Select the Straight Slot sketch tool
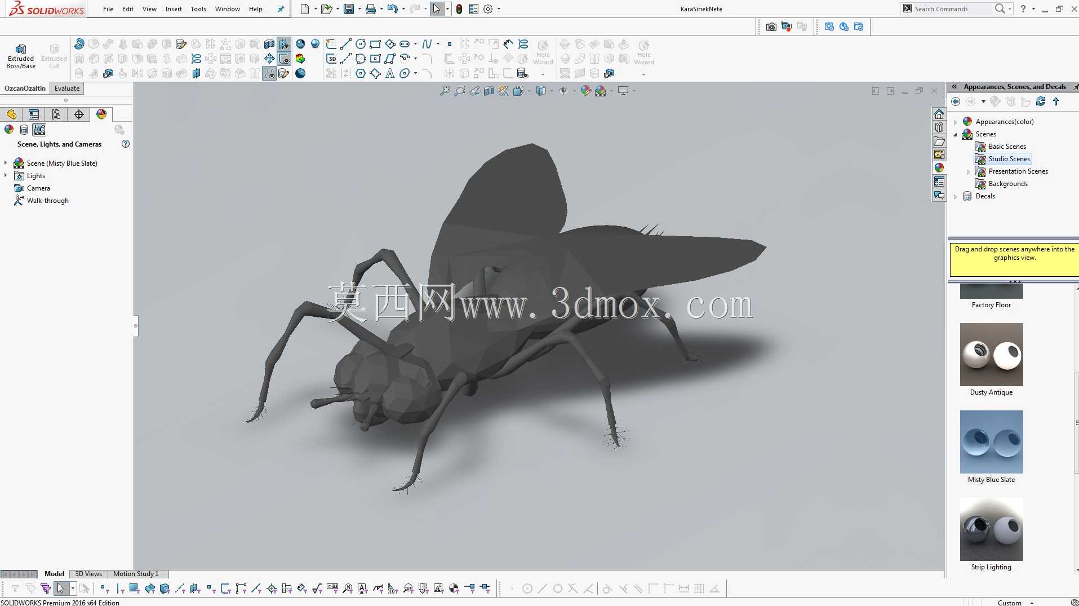Image resolution: width=1079 pixels, height=606 pixels. (x=405, y=44)
